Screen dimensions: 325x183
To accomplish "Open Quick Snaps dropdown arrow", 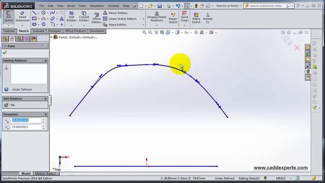I will (x=184, y=25).
